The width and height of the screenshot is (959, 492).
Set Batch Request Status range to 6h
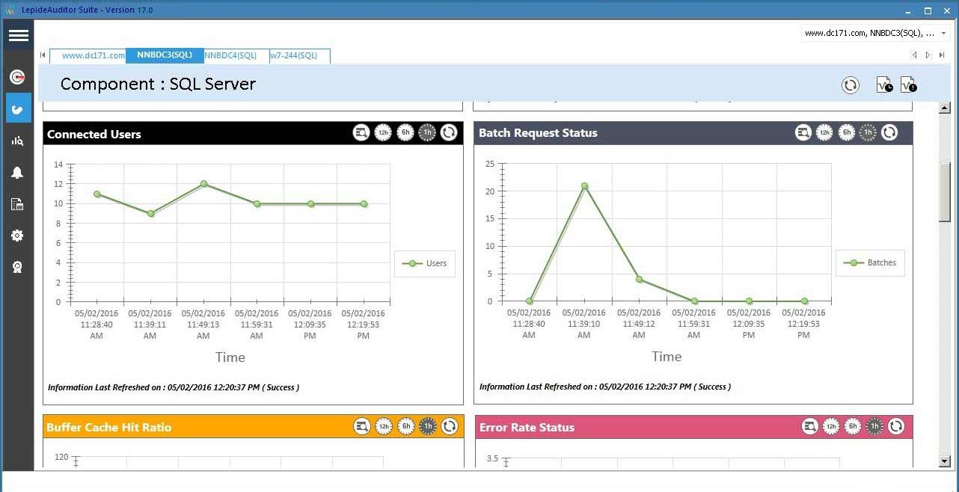coord(846,132)
